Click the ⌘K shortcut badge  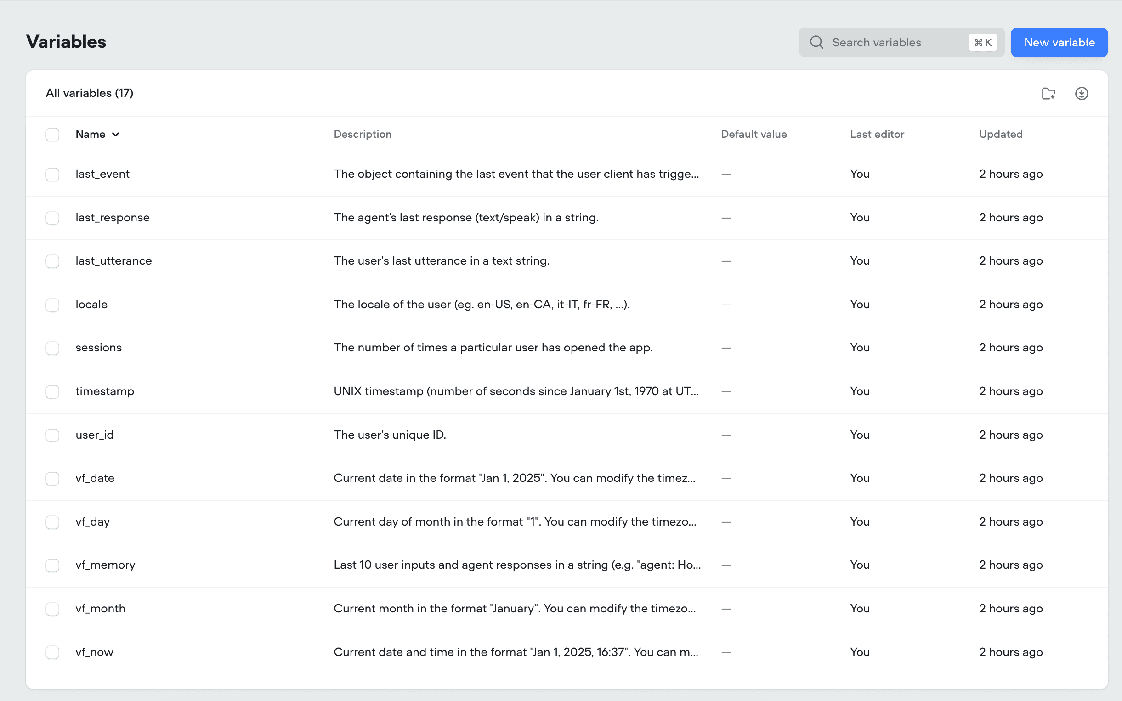[x=982, y=42]
